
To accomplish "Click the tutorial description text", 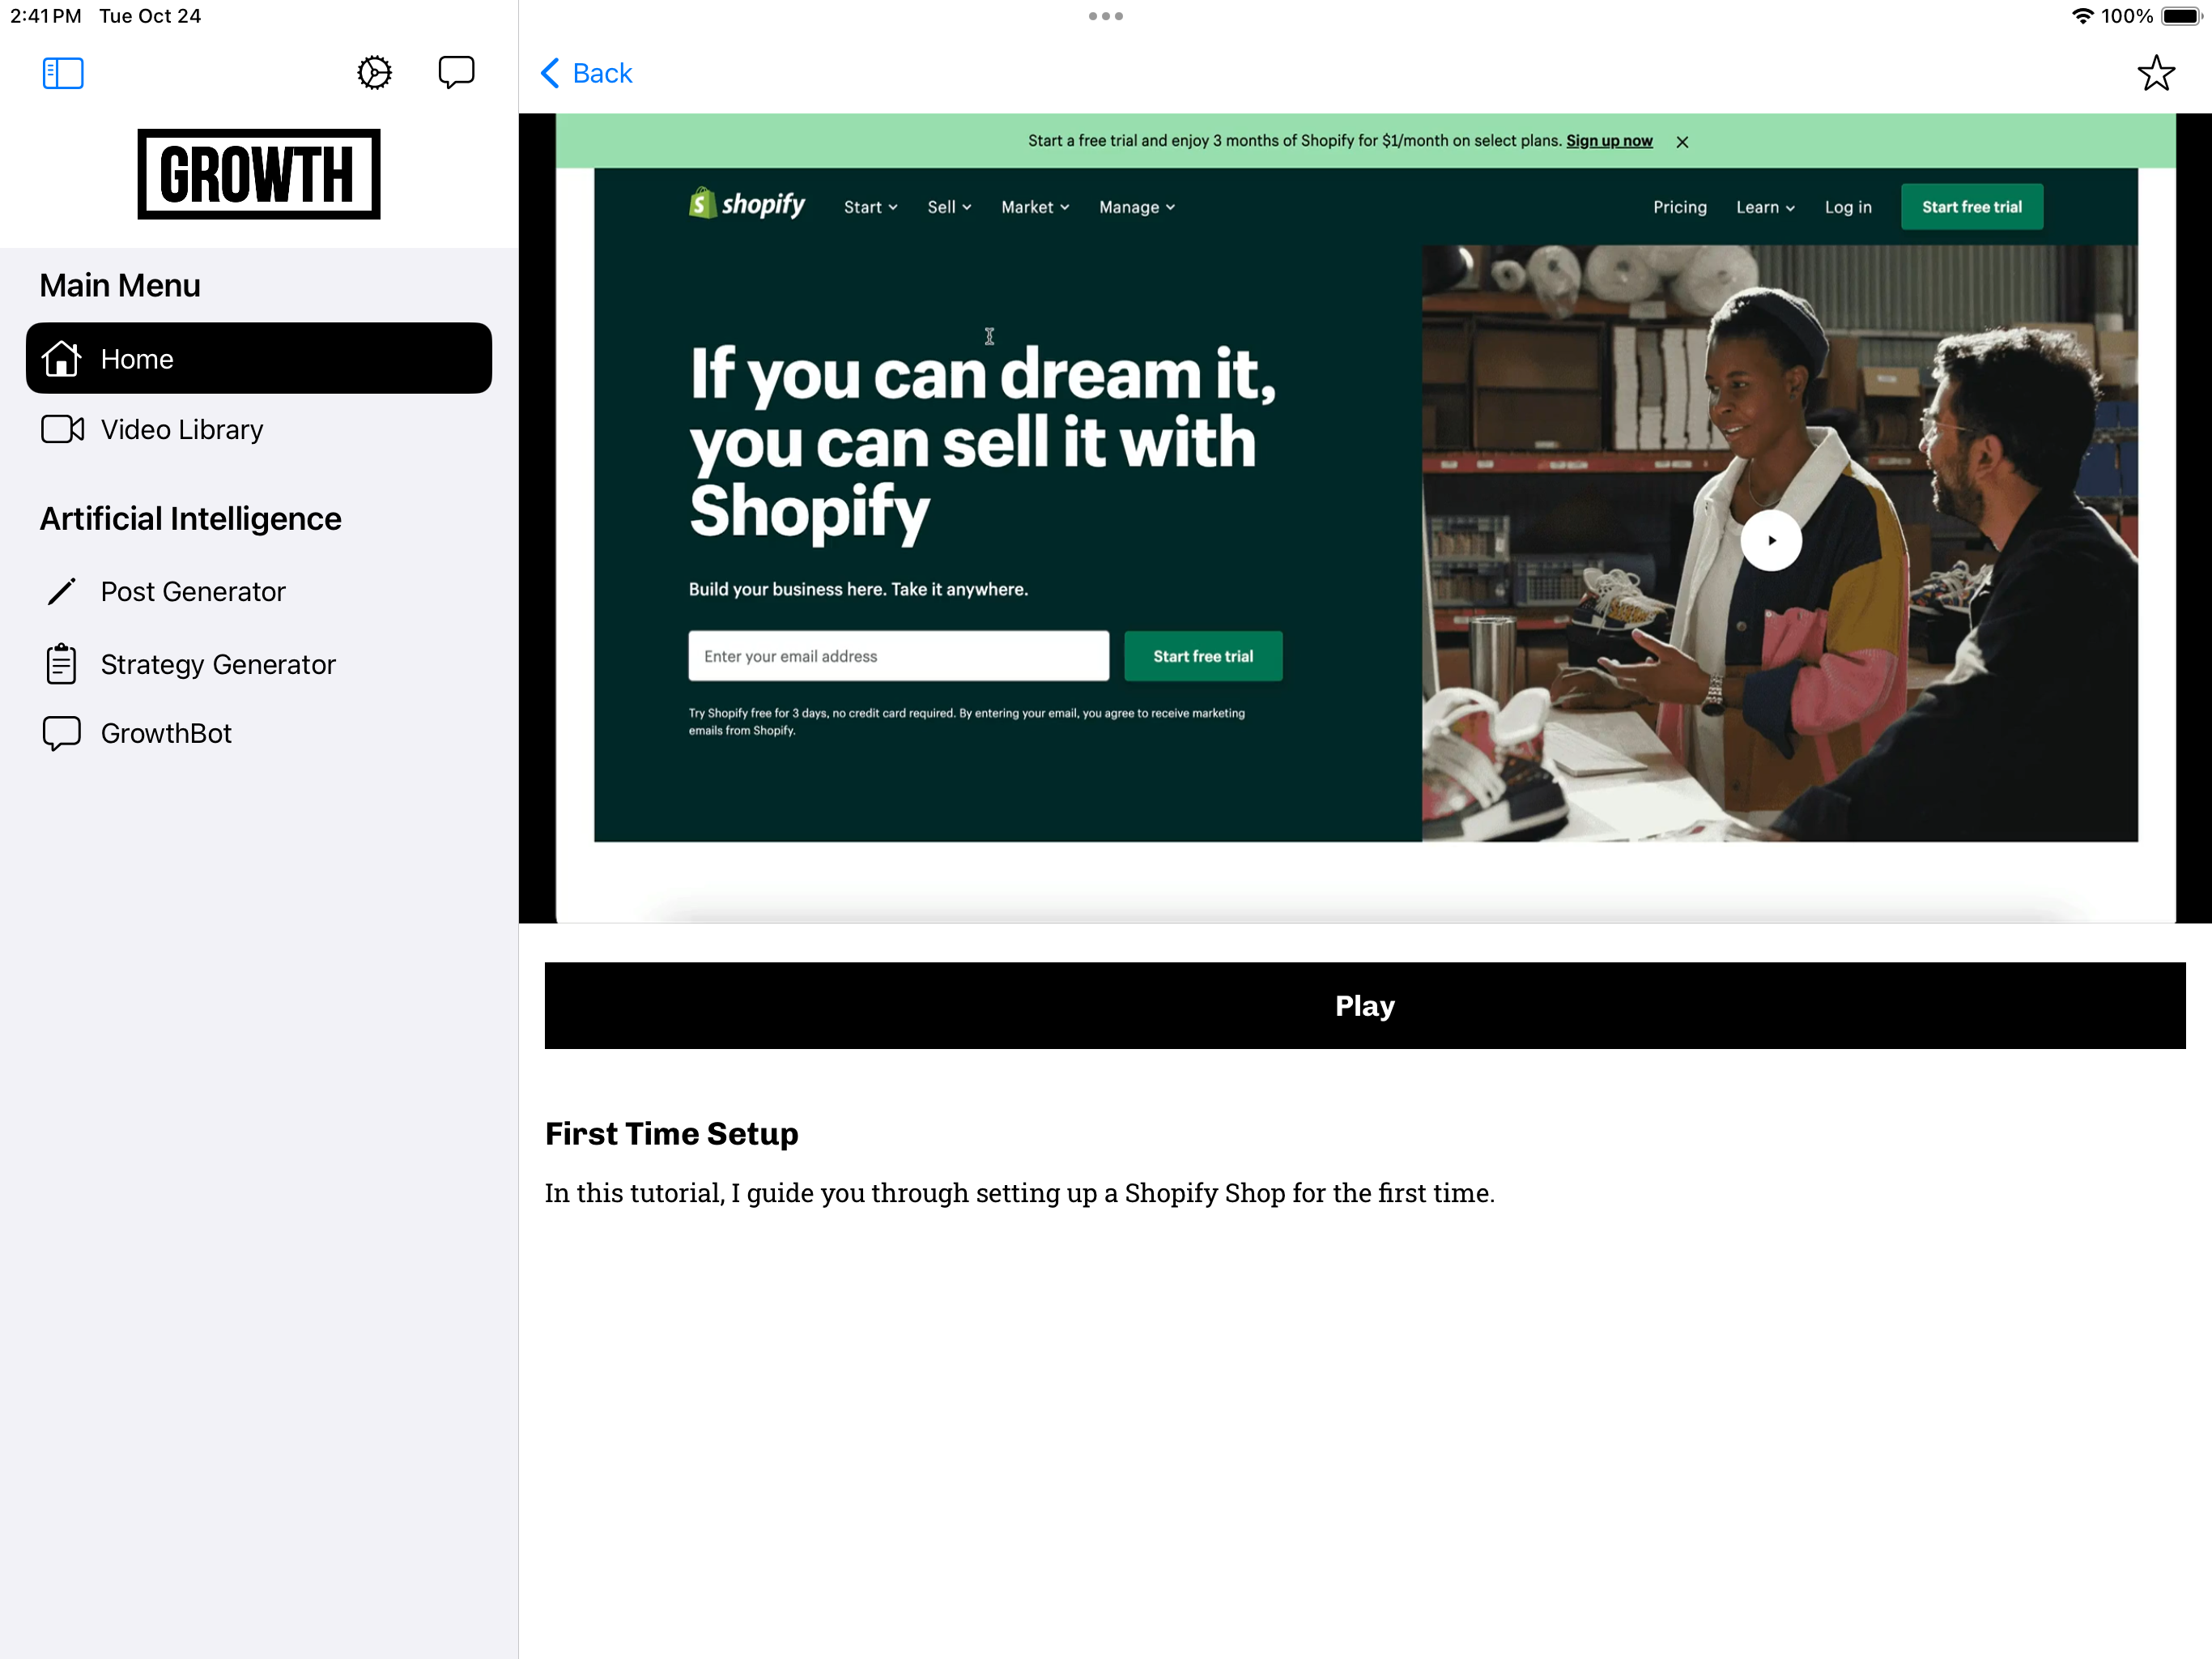I will tap(1020, 1192).
